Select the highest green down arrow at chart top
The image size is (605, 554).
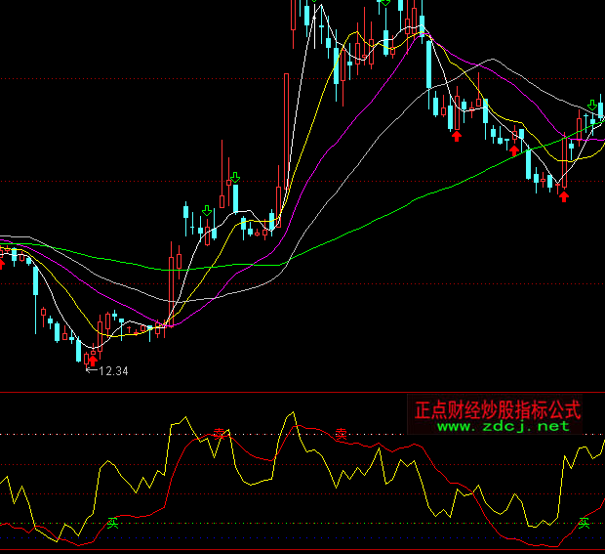tap(385, 3)
